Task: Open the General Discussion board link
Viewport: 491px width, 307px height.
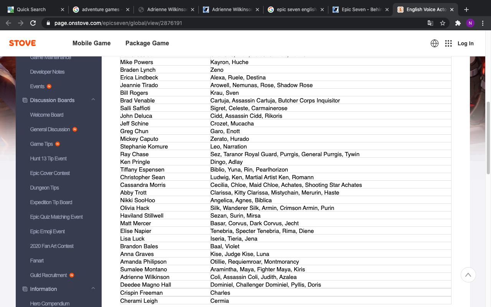Action: (50, 129)
